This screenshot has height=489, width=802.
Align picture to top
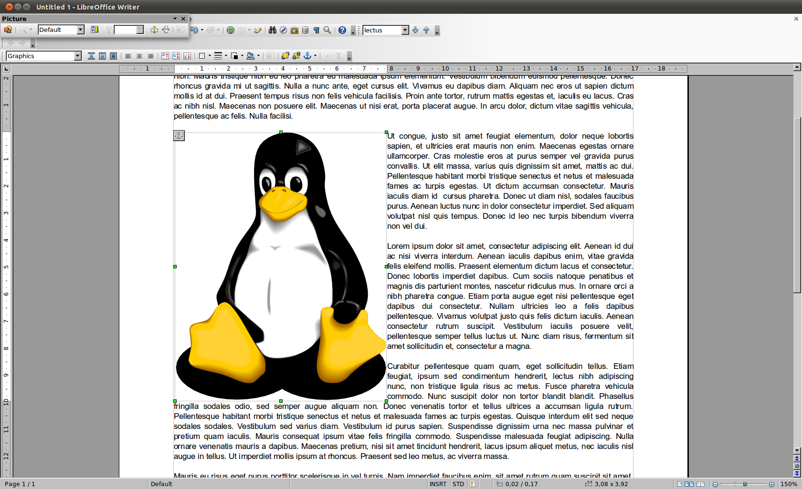click(165, 56)
